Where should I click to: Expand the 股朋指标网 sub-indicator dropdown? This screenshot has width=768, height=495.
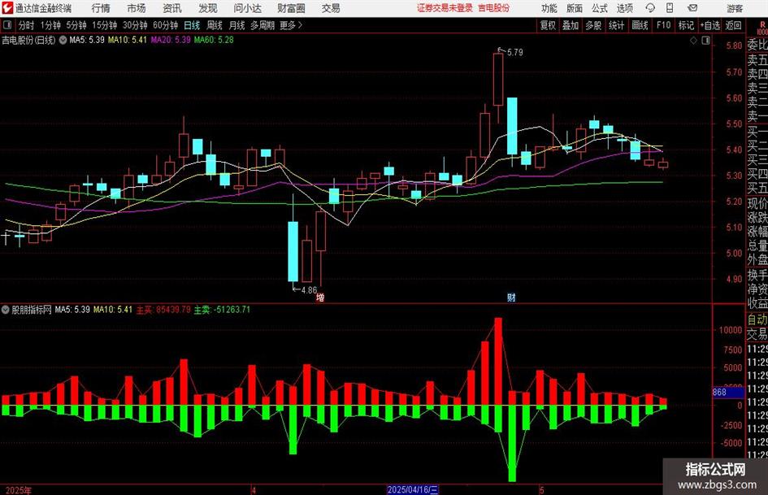(x=6, y=310)
